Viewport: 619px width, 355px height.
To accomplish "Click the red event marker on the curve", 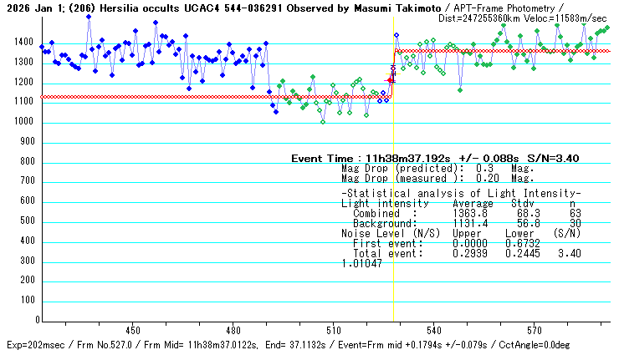I will [389, 80].
